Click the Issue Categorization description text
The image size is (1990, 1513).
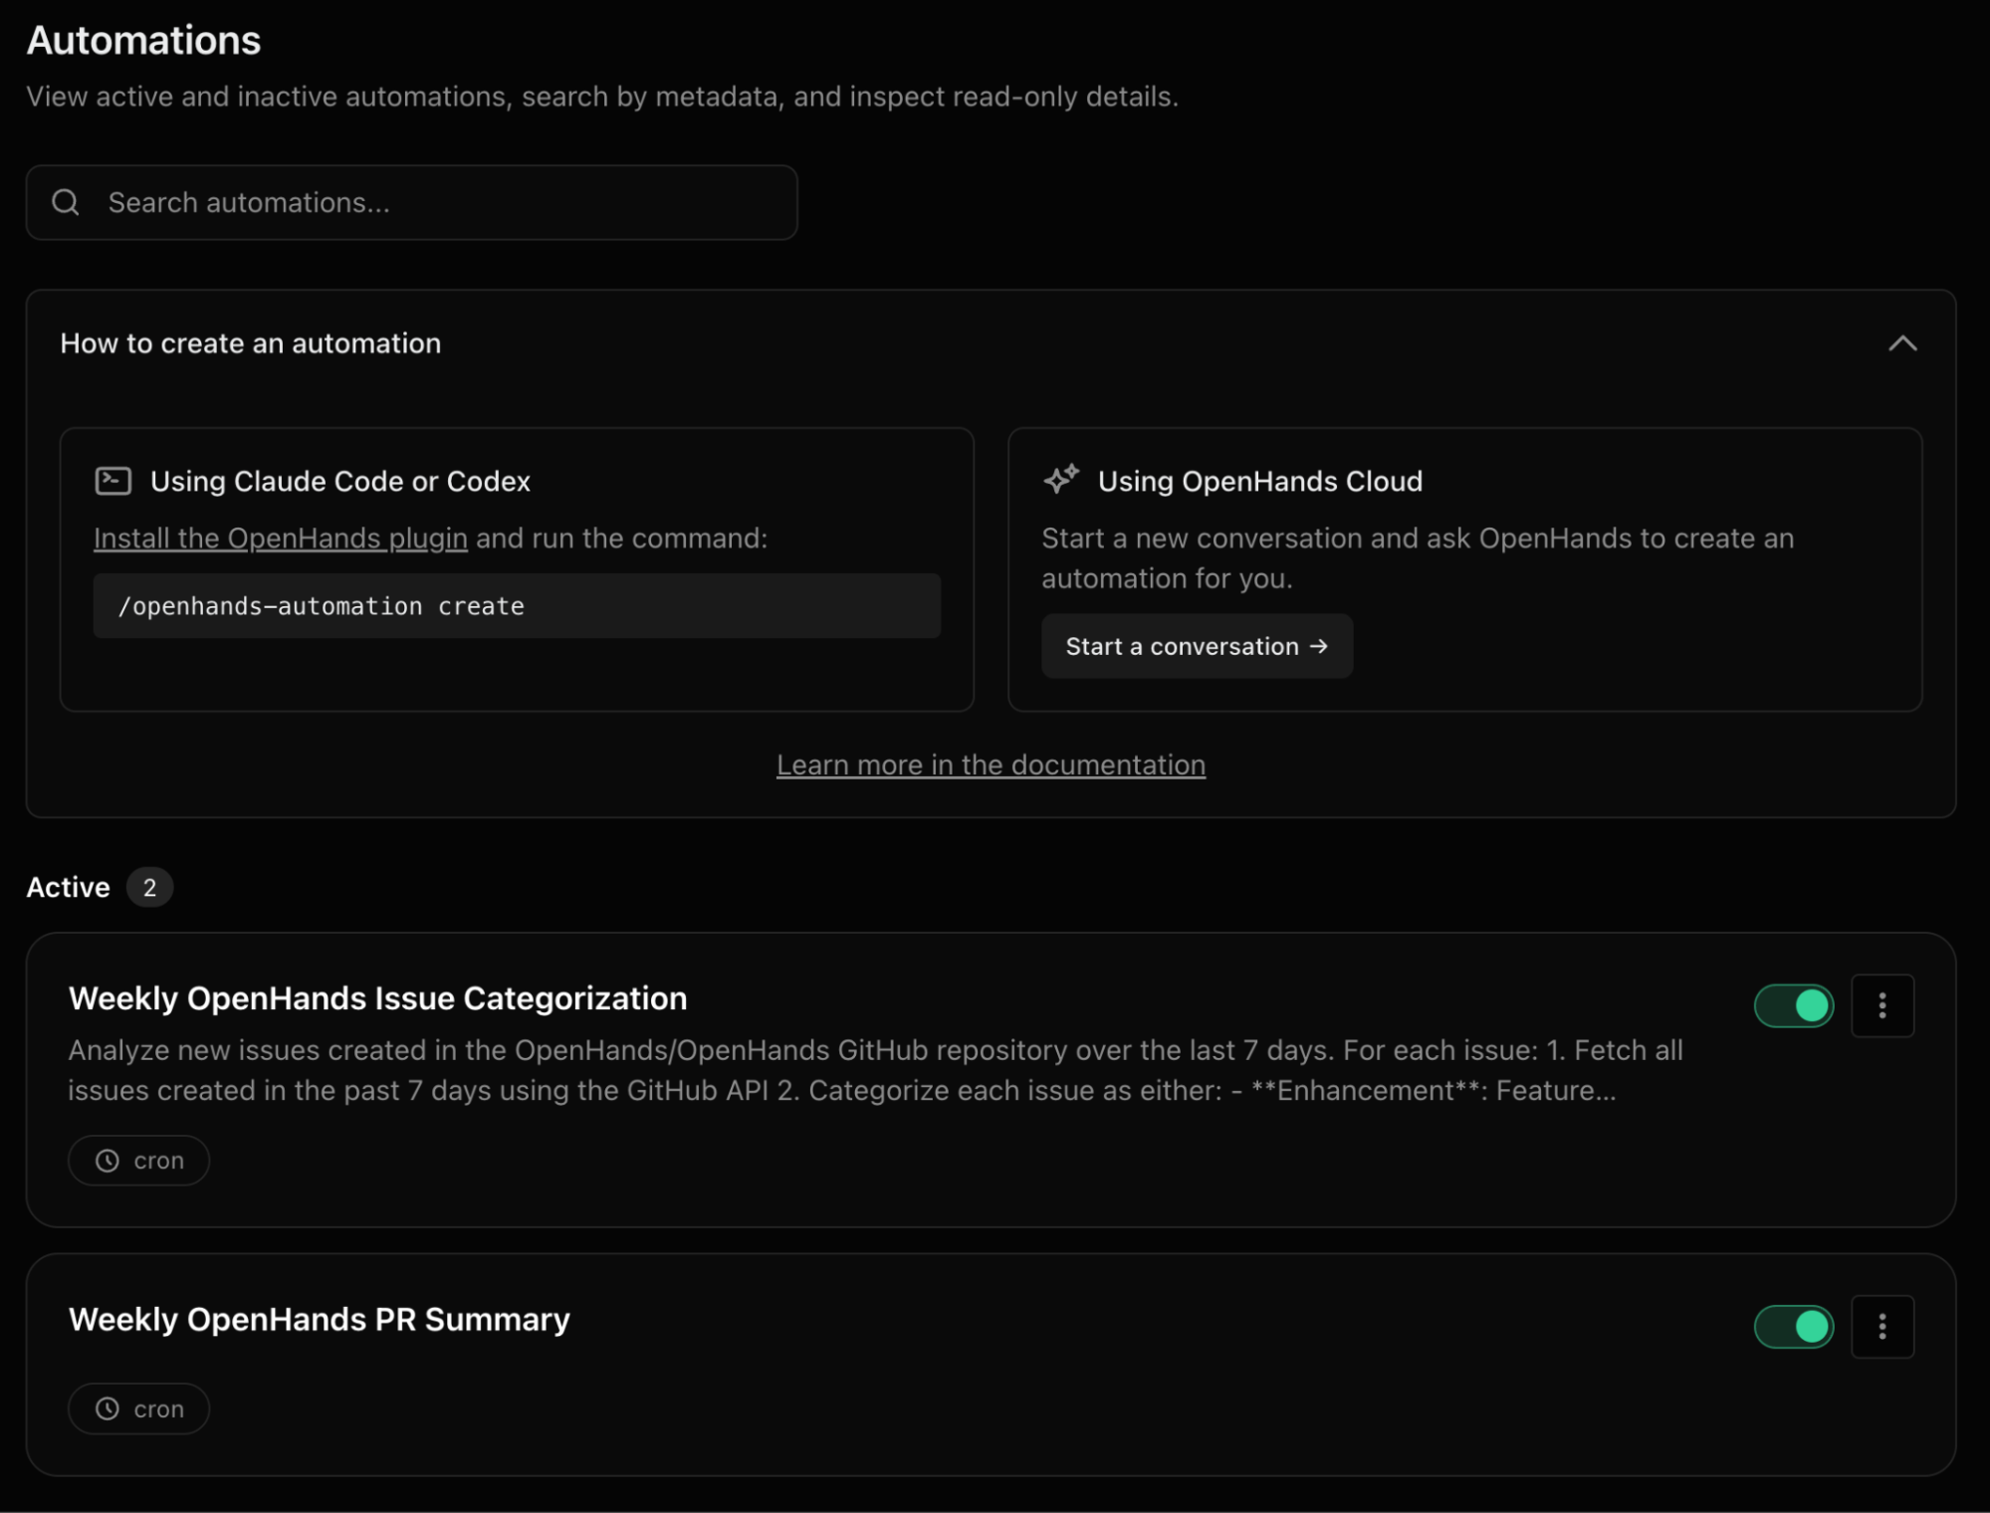click(x=875, y=1070)
